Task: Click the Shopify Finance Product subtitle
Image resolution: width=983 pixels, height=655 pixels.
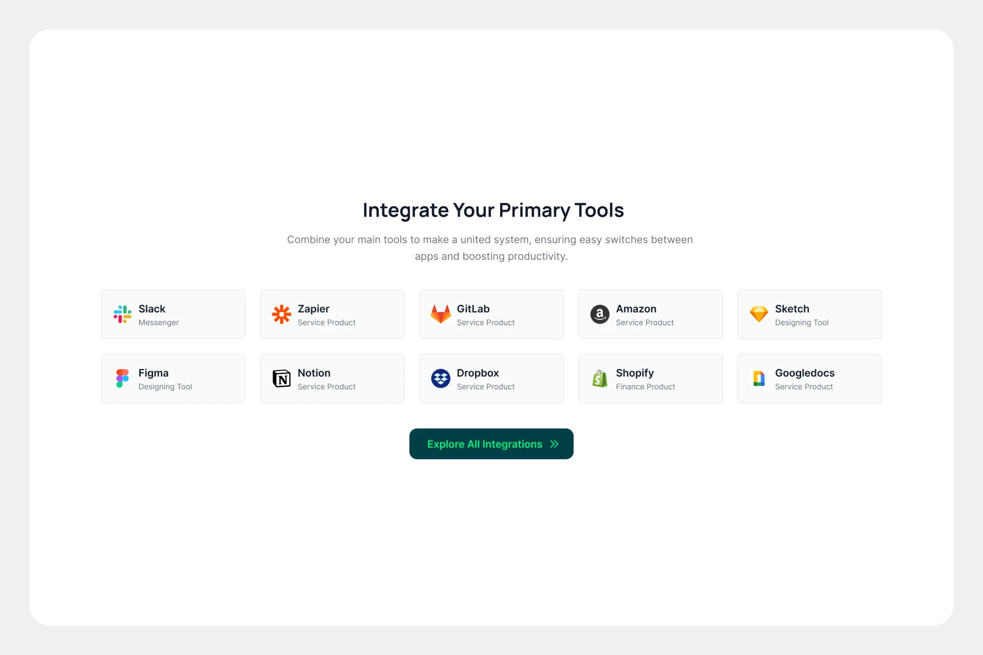Action: pyautogui.click(x=645, y=386)
